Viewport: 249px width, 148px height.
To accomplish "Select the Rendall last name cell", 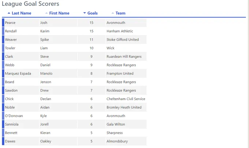I will [x=22, y=31].
